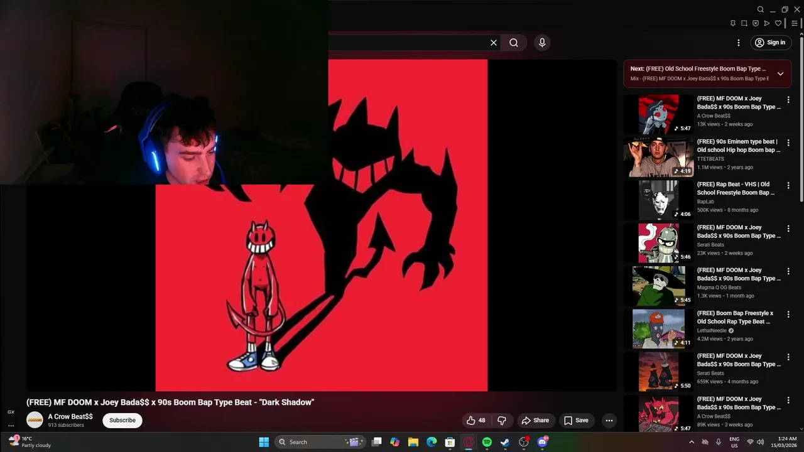Open OBS Studio taskbar icon
This screenshot has height=452, width=804.
click(524, 442)
